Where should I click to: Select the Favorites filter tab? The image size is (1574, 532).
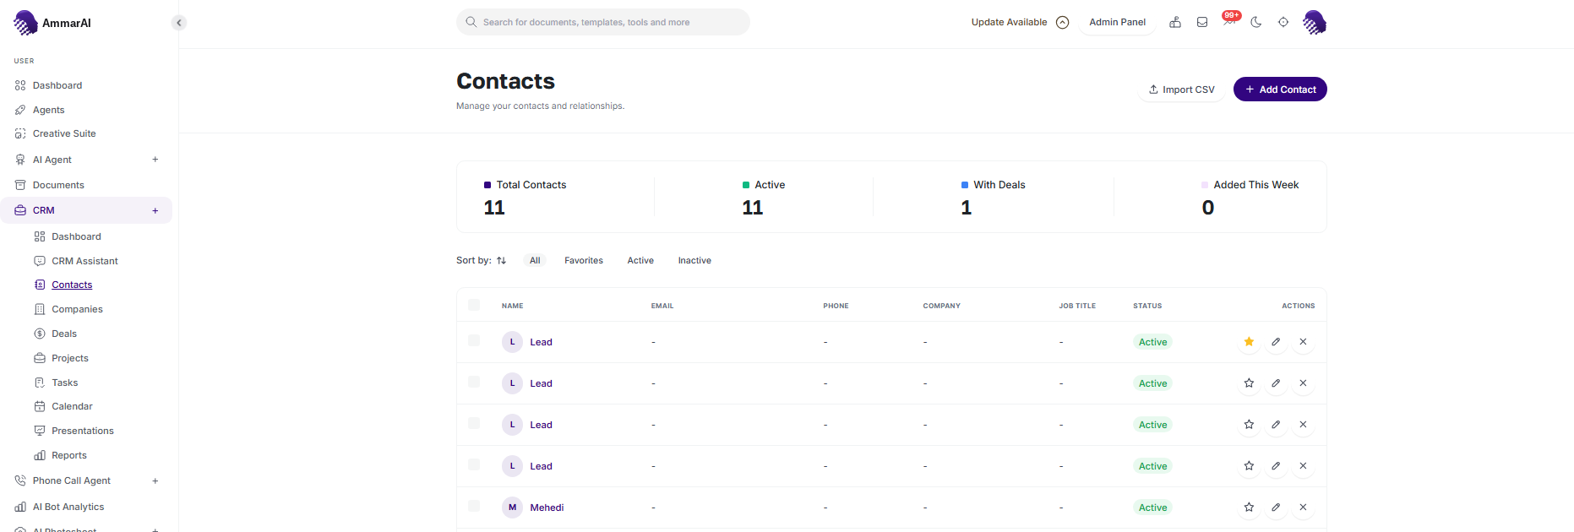584,261
